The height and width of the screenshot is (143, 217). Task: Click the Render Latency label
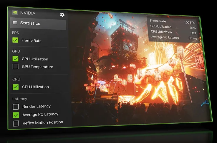[37, 106]
